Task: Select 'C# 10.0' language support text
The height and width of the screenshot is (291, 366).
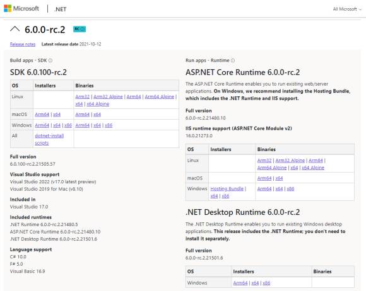Action: tap(18, 257)
